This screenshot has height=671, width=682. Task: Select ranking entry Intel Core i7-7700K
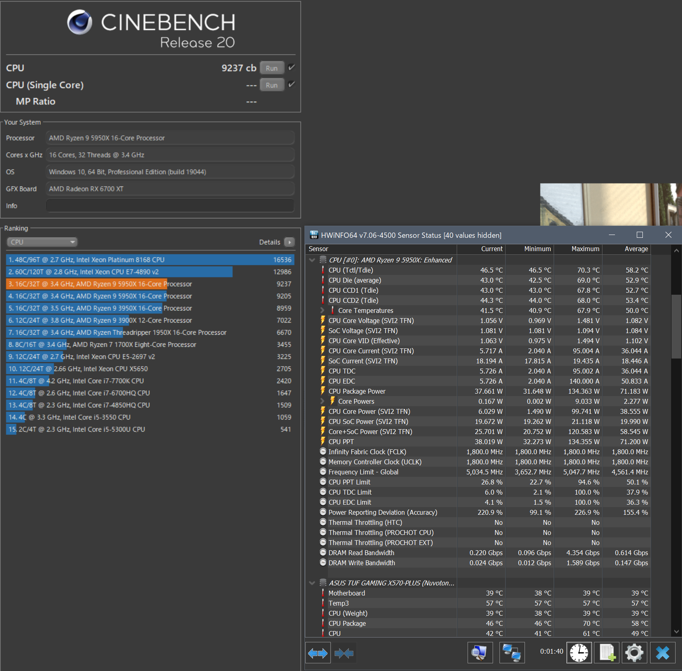click(x=150, y=381)
